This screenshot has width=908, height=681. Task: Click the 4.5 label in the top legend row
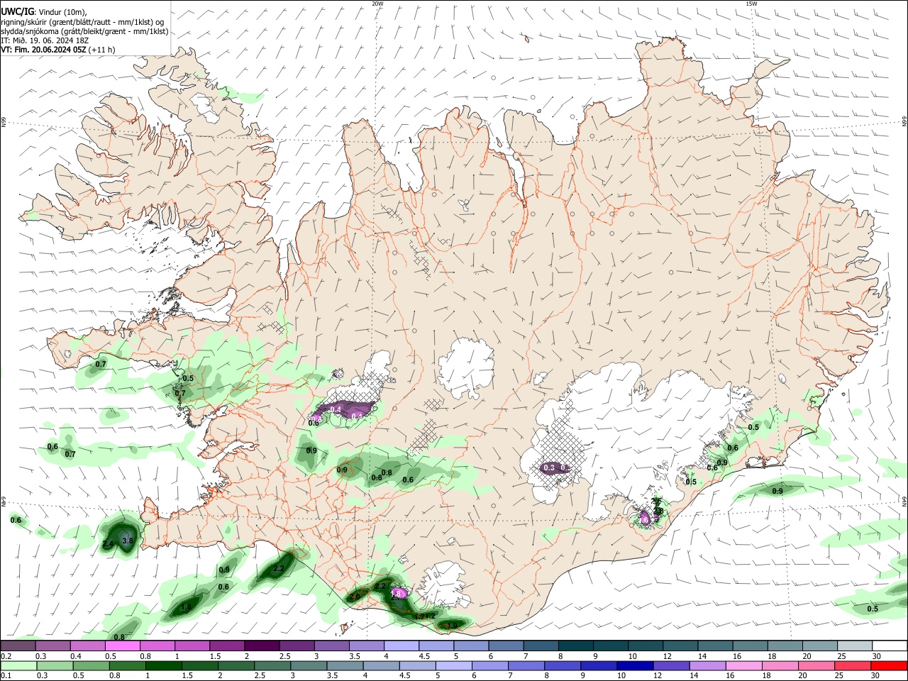424,656
